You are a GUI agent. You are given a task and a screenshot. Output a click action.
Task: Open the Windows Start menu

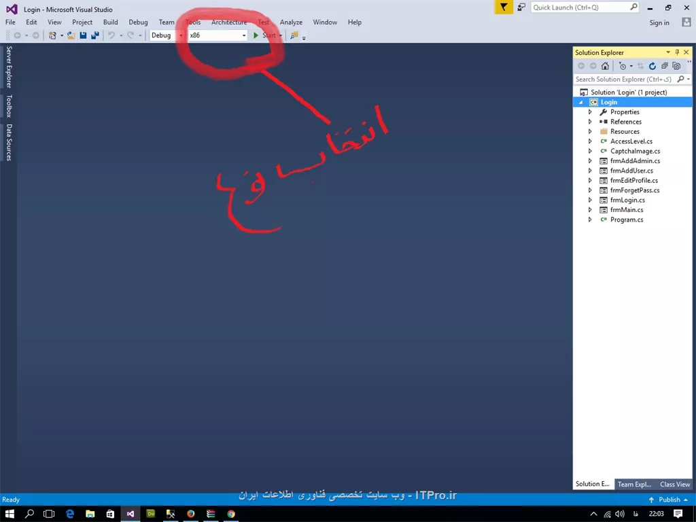point(10,514)
